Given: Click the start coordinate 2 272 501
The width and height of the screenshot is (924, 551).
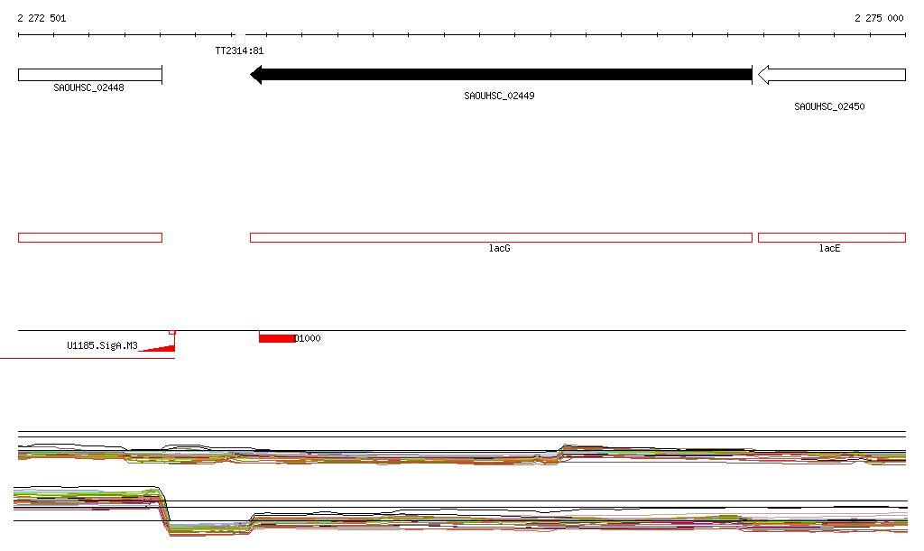Looking at the screenshot, I should 42,18.
